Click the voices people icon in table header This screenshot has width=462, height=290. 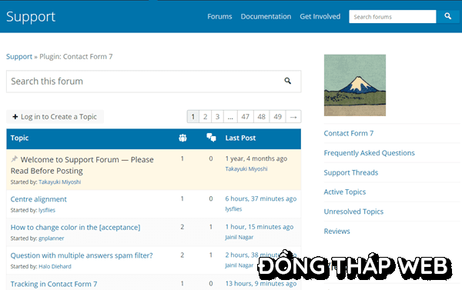point(182,138)
